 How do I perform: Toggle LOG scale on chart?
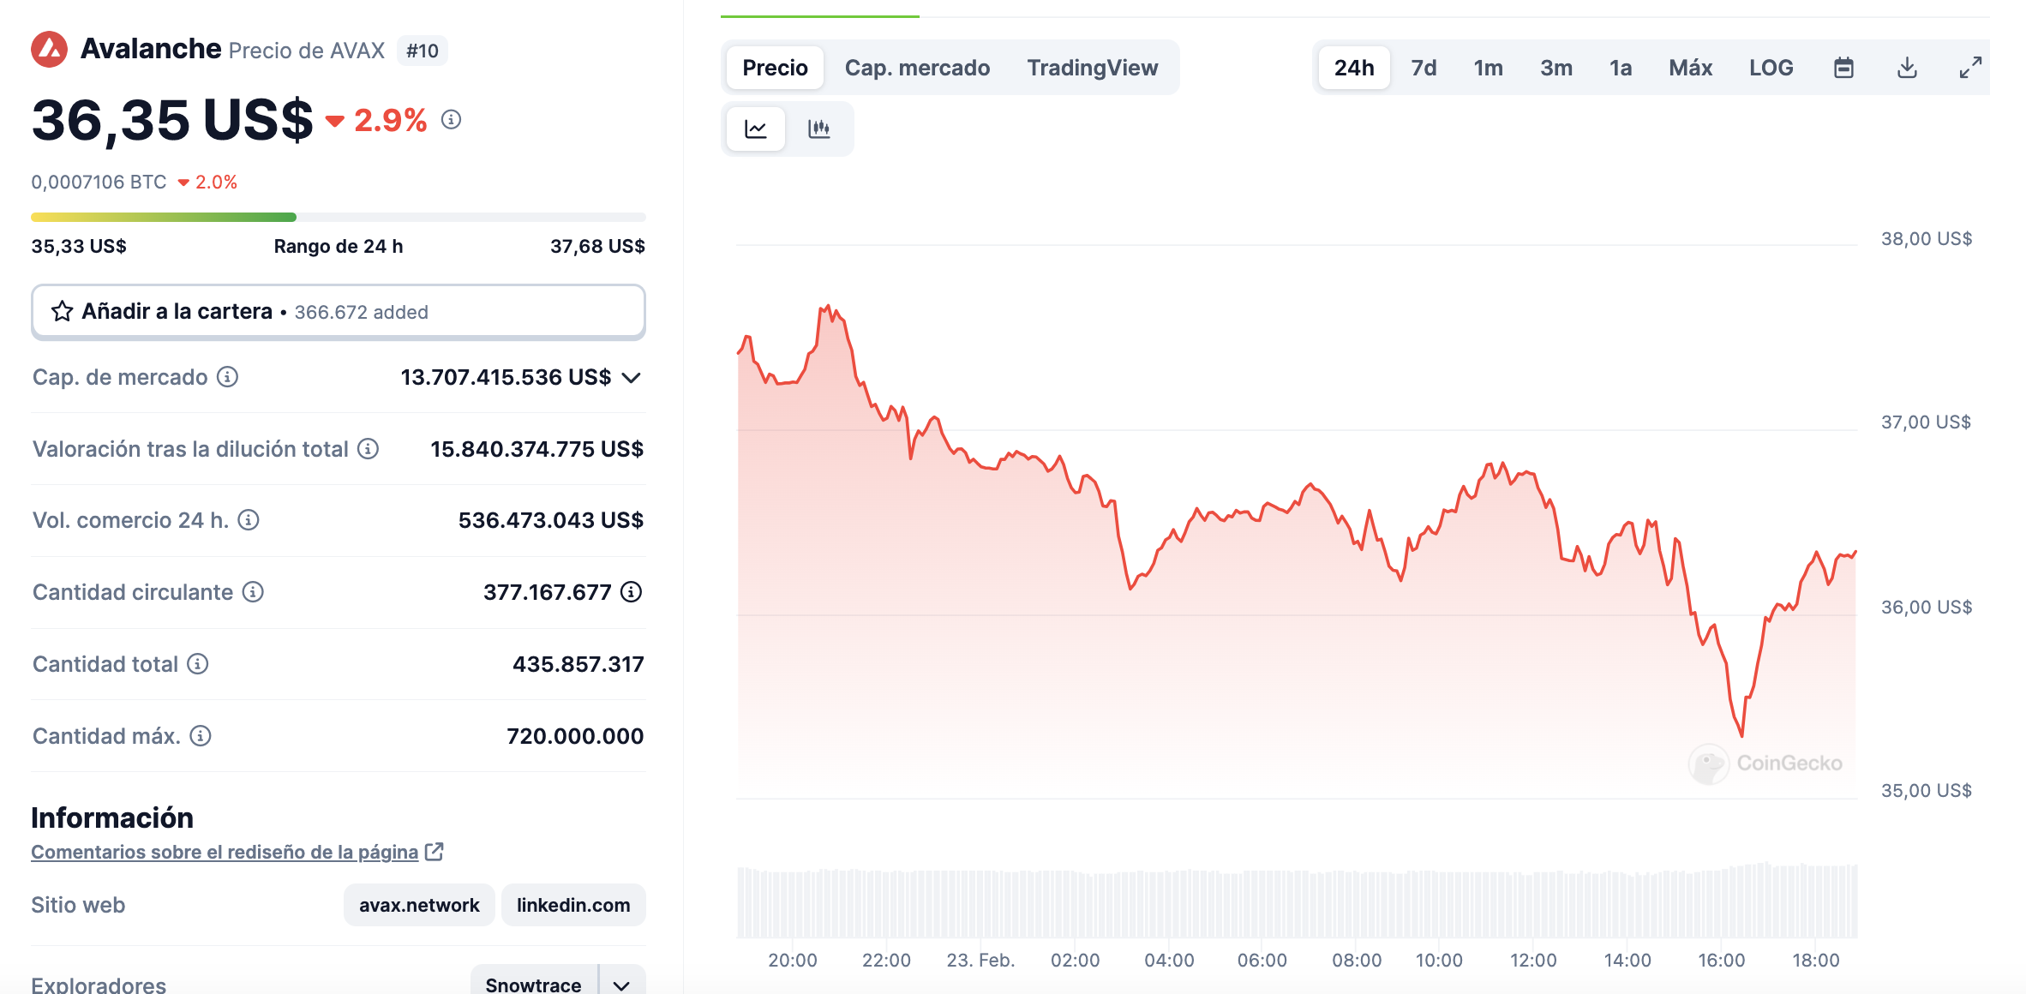[1771, 68]
